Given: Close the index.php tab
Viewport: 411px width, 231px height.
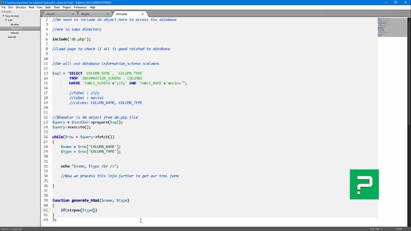Looking at the screenshot, I should [x=143, y=14].
